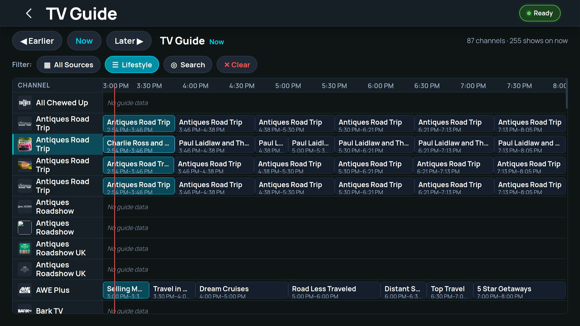Jump to Earlier time slots
Viewport: 580px width, 326px height.
[x=37, y=41]
